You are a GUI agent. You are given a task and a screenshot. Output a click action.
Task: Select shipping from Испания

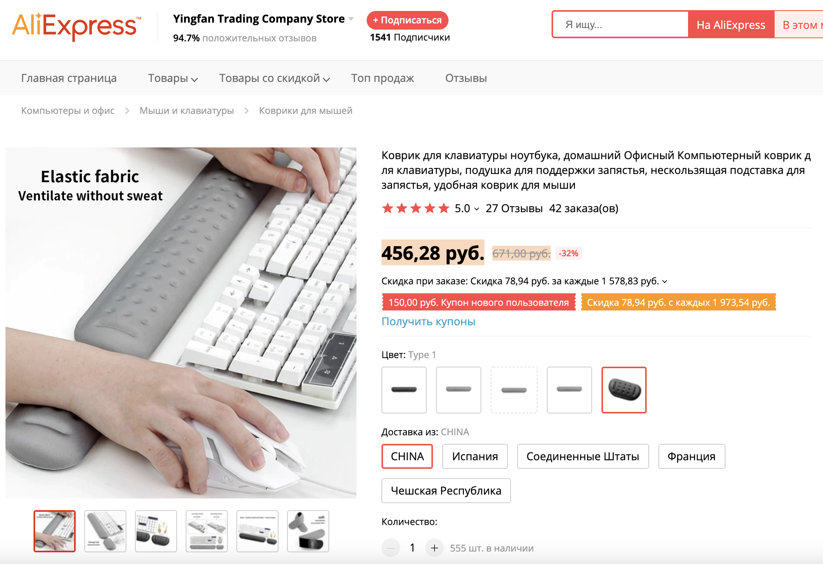point(475,456)
